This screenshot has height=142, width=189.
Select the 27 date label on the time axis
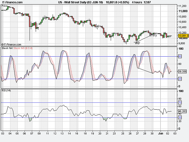coord(137,134)
